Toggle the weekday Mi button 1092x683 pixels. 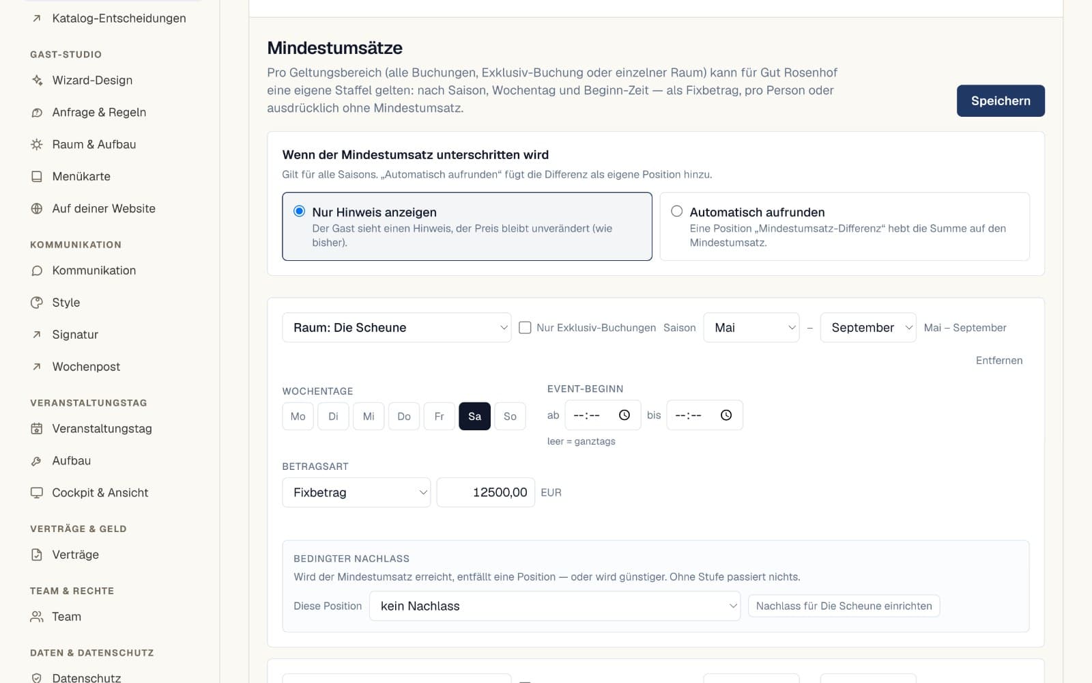(x=369, y=416)
